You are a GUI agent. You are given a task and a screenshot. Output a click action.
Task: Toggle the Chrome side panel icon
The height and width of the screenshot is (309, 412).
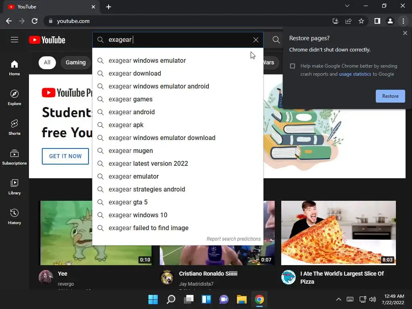[377, 21]
